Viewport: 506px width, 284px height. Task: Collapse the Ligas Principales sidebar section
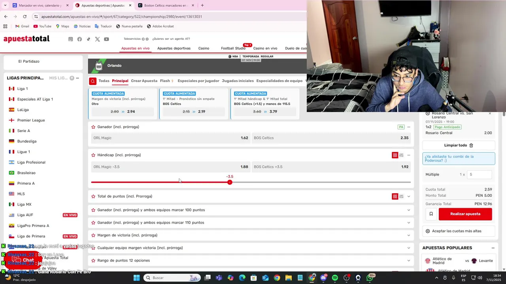[x=77, y=78]
